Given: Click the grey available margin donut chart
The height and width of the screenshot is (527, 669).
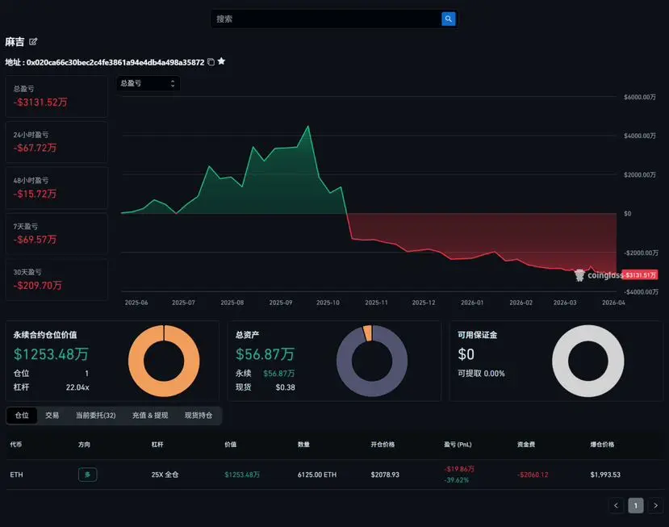Looking at the screenshot, I should click(588, 361).
